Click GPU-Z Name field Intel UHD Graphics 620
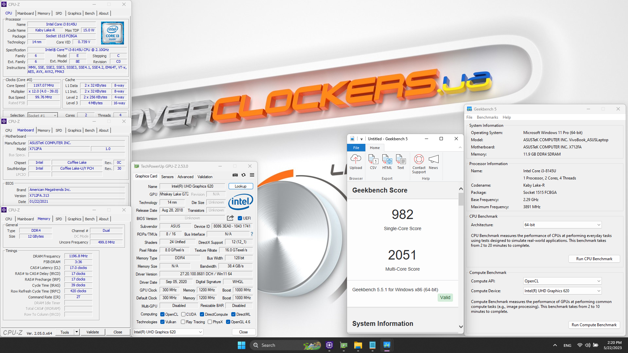 coord(192,186)
